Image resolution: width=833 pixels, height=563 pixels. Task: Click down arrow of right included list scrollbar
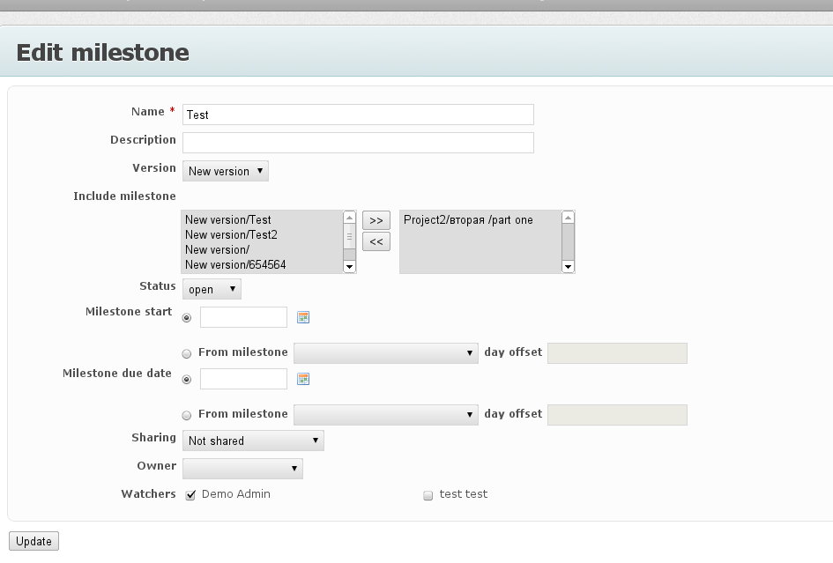[568, 267]
